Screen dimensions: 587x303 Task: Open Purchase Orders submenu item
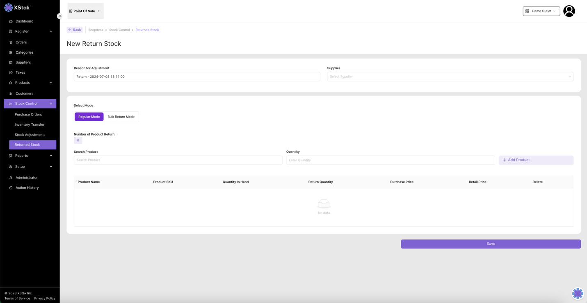[x=28, y=115]
